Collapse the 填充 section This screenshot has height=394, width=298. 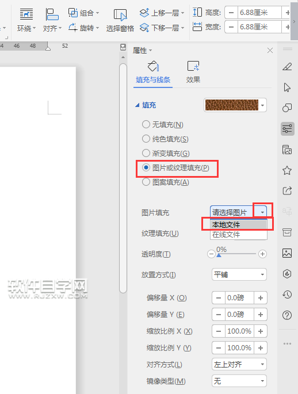[x=137, y=105]
